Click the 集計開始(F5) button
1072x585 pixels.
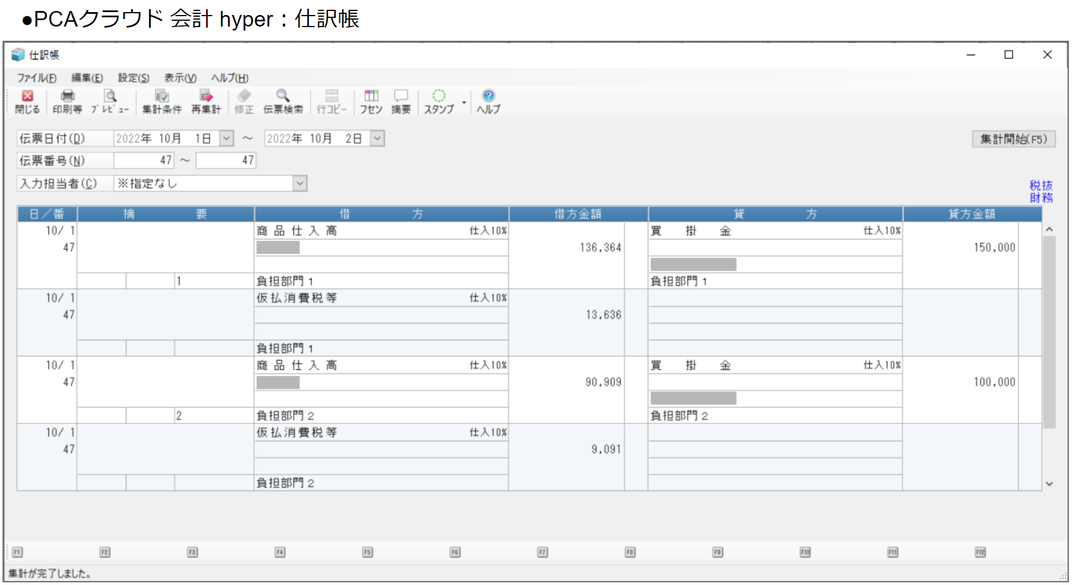click(x=1014, y=139)
